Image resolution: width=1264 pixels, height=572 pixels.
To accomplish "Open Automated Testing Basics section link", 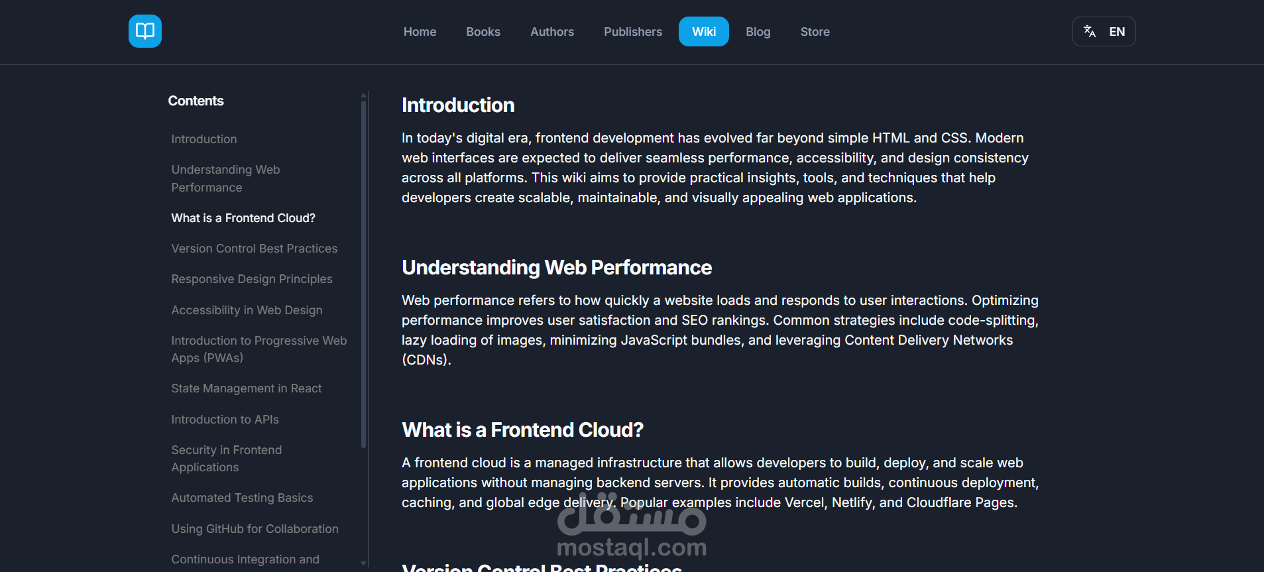I will [x=242, y=498].
